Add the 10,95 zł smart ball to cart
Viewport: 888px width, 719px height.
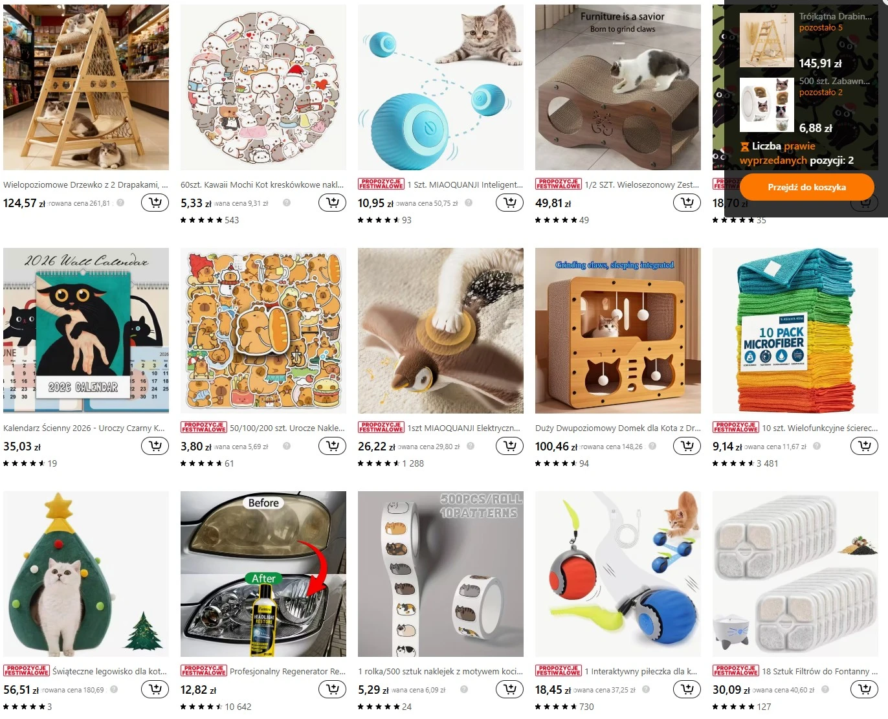[509, 203]
